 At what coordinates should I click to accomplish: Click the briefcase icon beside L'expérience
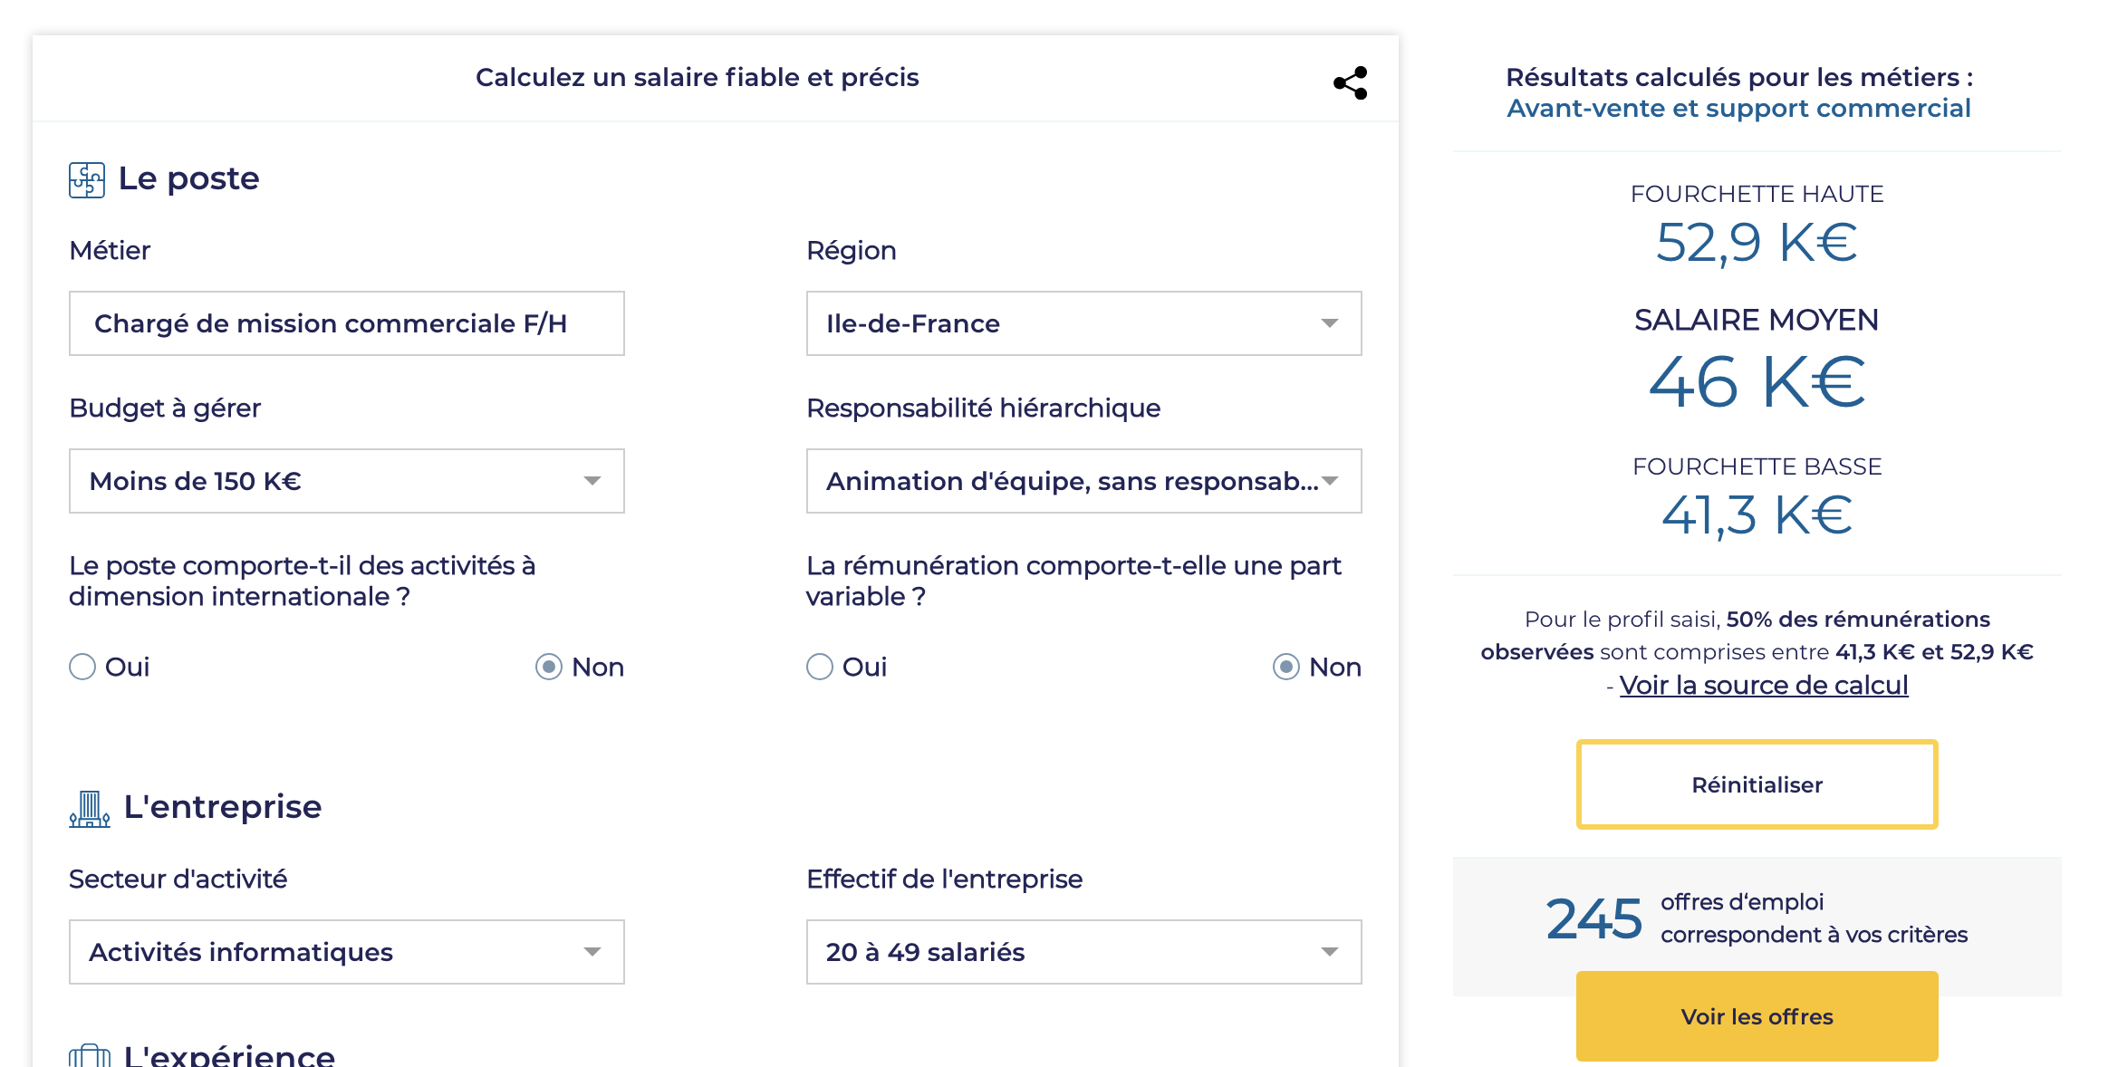point(90,1055)
